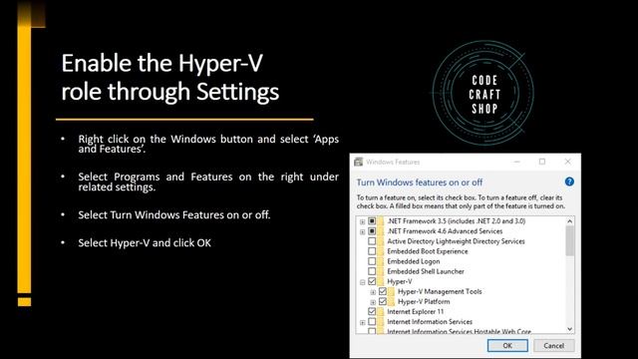Click folder icon beside Internet Information Services

click(381, 321)
